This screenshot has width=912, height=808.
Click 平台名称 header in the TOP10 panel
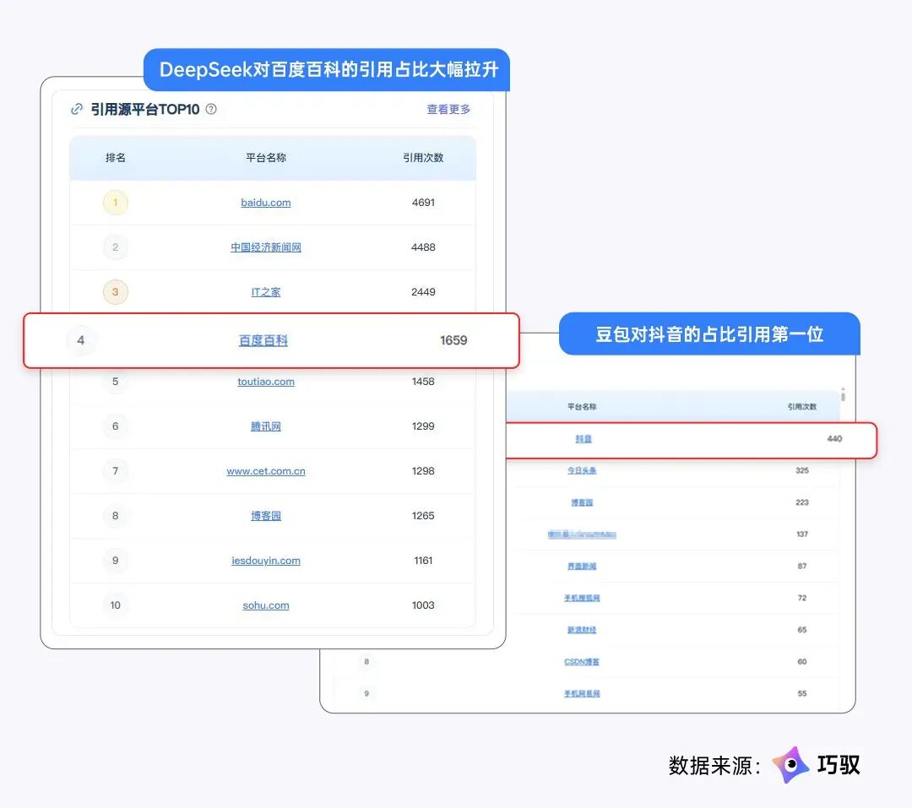click(x=266, y=158)
